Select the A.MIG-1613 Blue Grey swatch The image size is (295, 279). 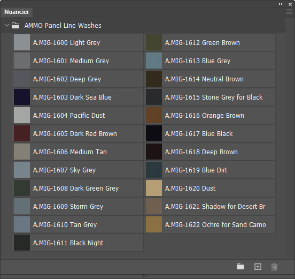click(x=154, y=61)
